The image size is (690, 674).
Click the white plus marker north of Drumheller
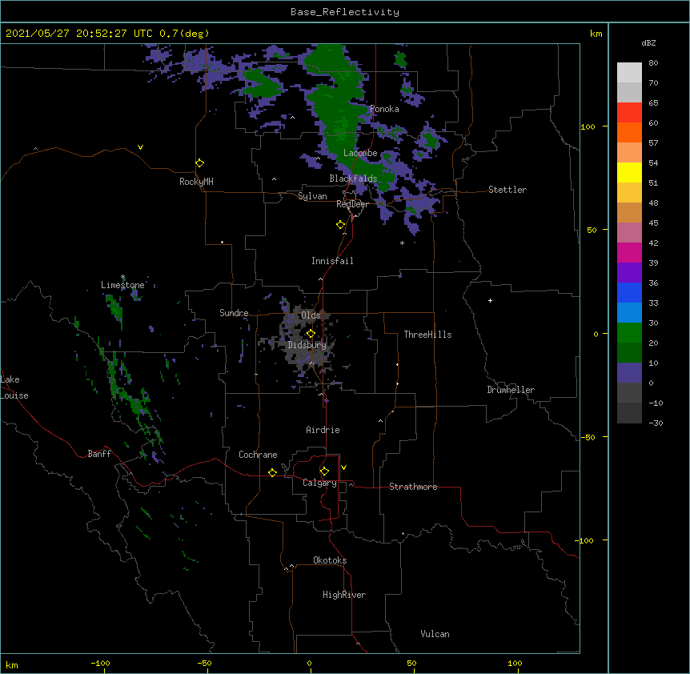coord(490,300)
